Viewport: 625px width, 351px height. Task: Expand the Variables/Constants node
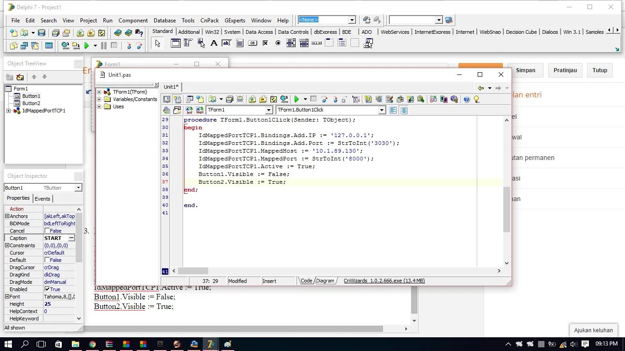(99, 99)
